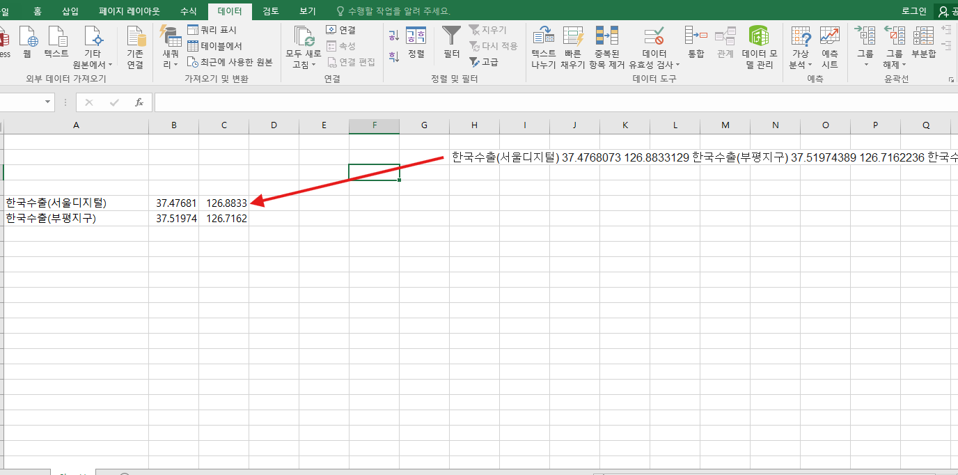Switch to the Formulas (수식) tab
Viewport: 958px width, 475px height.
click(188, 11)
